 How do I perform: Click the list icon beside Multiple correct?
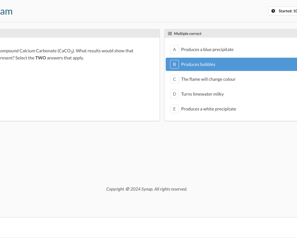(170, 34)
